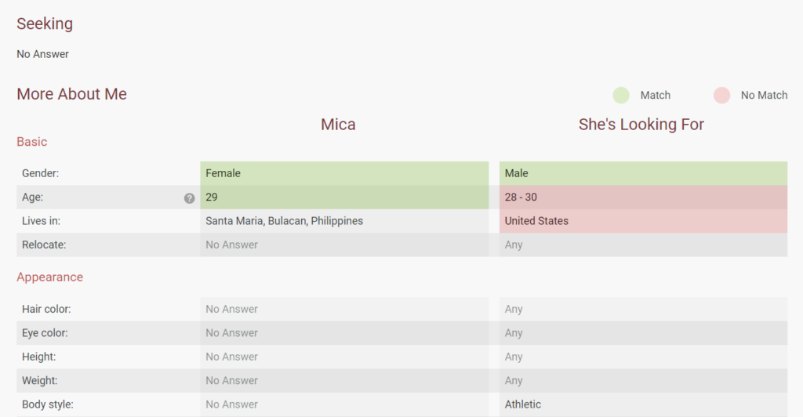Select the Mica column header
This screenshot has width=803, height=417.
338,125
